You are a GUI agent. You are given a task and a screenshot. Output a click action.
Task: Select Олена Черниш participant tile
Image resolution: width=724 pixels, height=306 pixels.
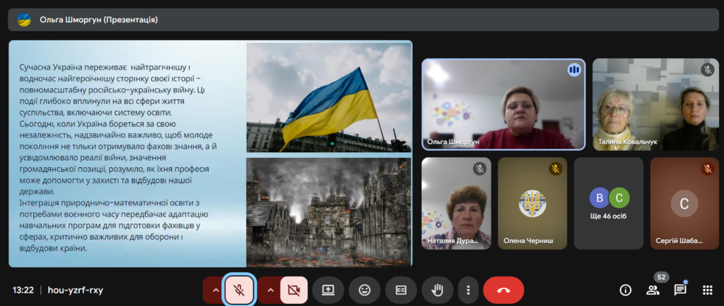point(532,204)
